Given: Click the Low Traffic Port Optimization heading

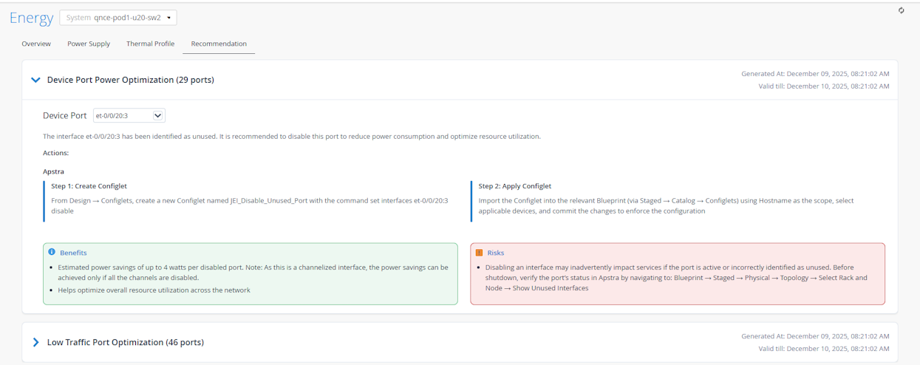Looking at the screenshot, I should click(x=125, y=342).
